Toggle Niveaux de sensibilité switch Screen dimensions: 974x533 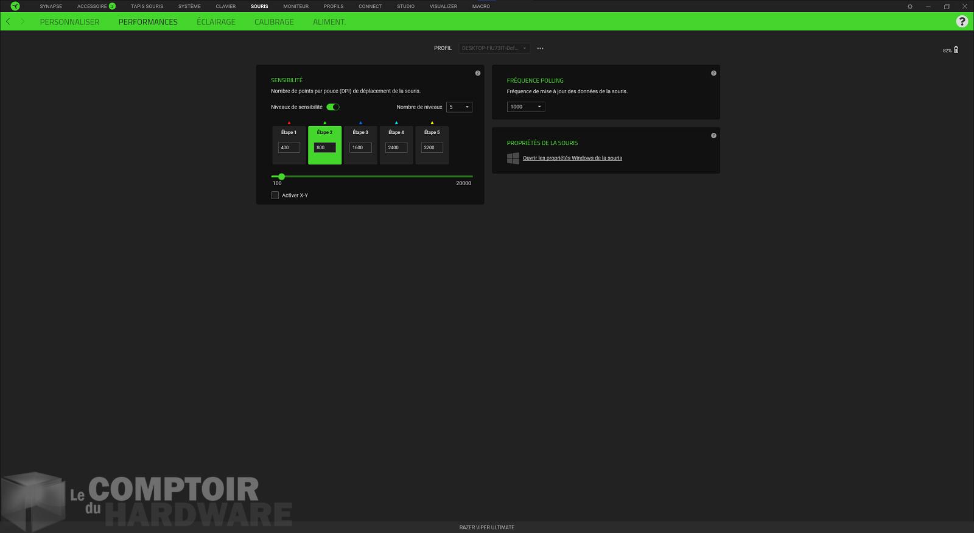coord(333,107)
